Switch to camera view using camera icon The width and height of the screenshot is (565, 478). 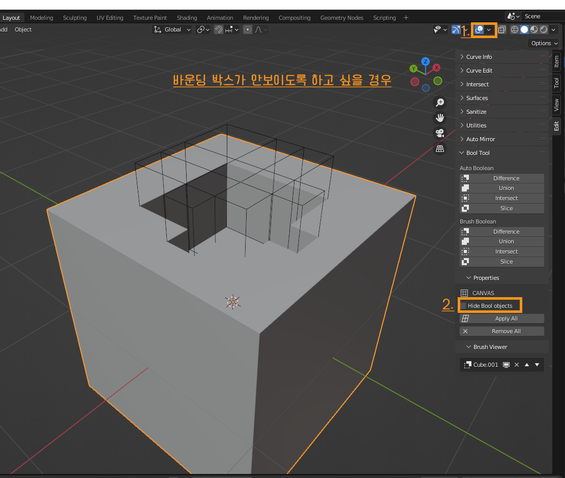pyautogui.click(x=440, y=133)
